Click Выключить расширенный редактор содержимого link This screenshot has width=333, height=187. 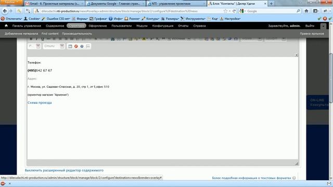click(x=64, y=170)
